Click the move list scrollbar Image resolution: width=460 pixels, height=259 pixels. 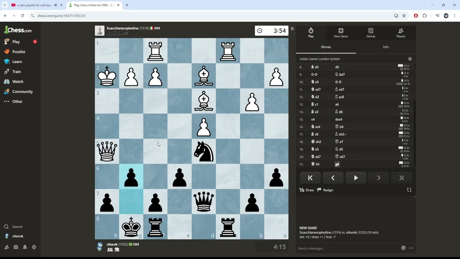(414, 133)
